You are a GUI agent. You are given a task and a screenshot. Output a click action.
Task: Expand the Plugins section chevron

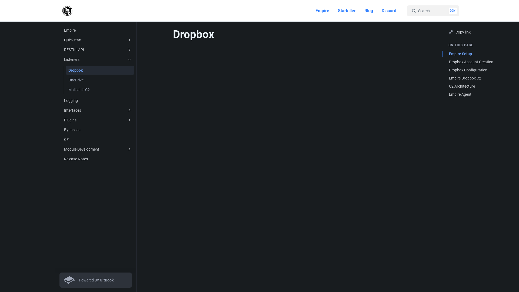[129, 120]
